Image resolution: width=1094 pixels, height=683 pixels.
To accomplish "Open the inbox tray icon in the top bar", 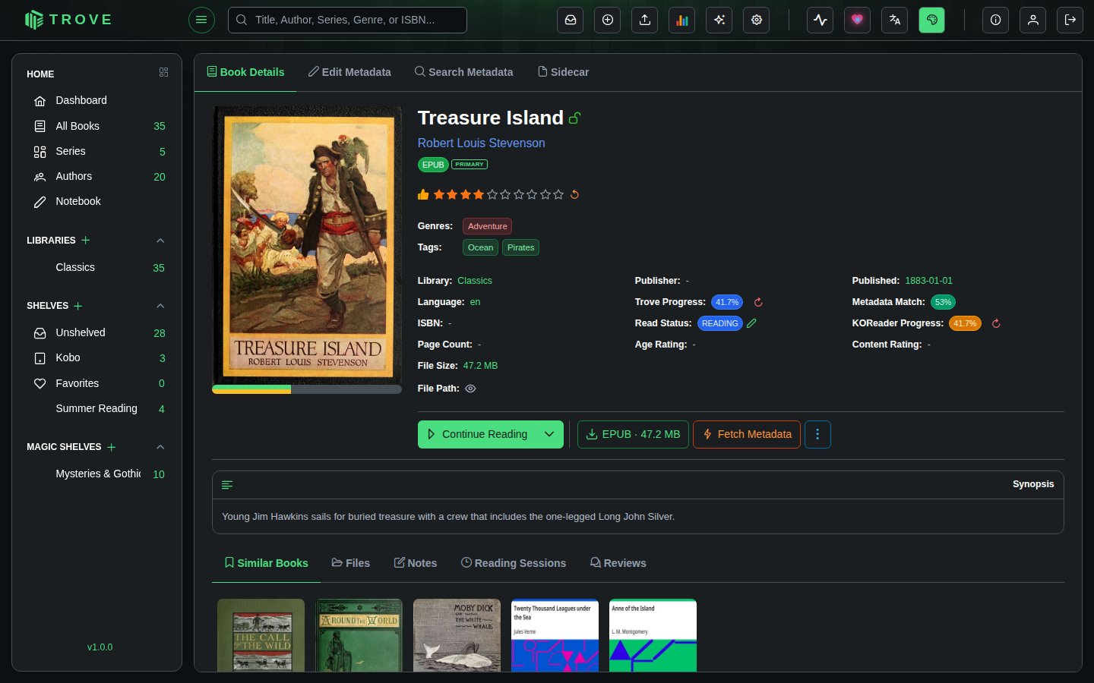I will pyautogui.click(x=571, y=20).
